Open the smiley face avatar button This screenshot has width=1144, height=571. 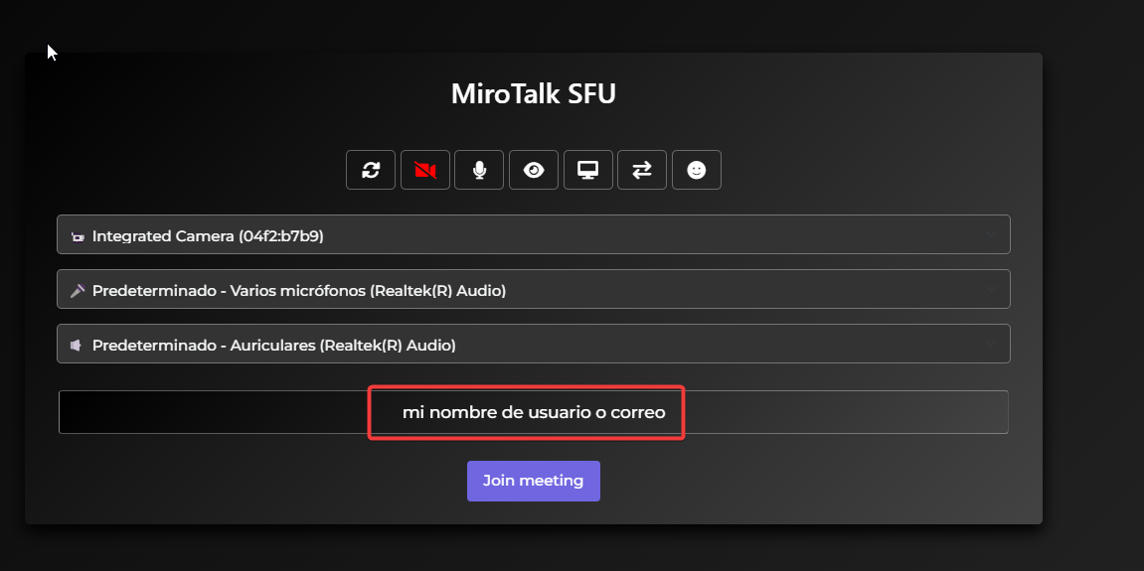tap(697, 170)
